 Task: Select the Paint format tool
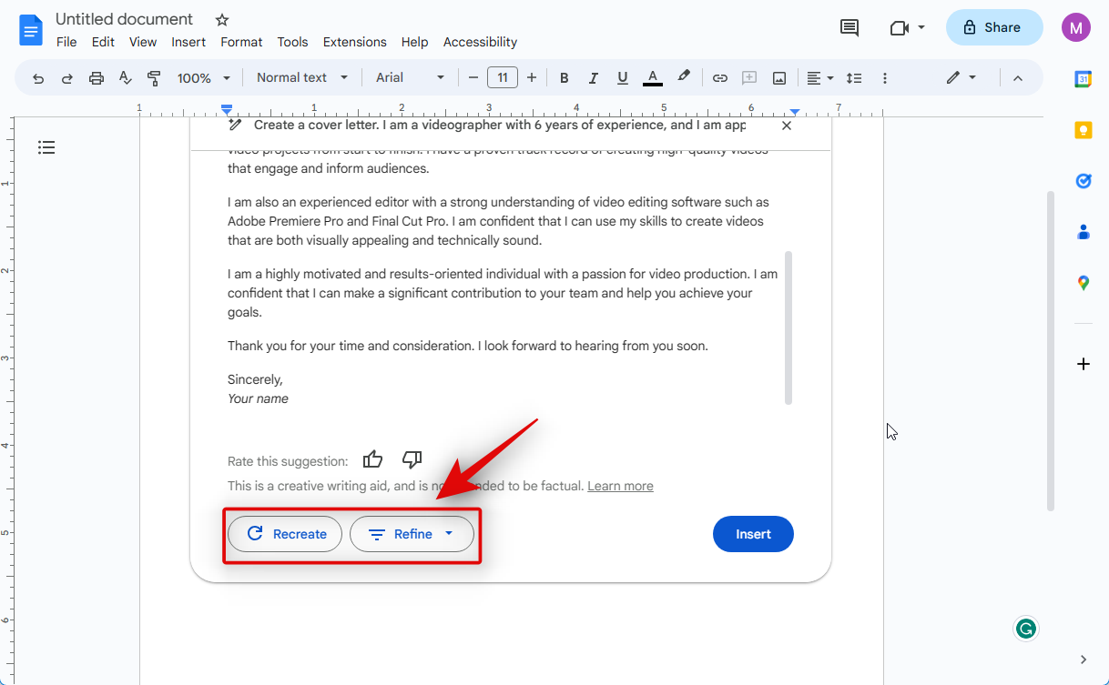point(154,78)
